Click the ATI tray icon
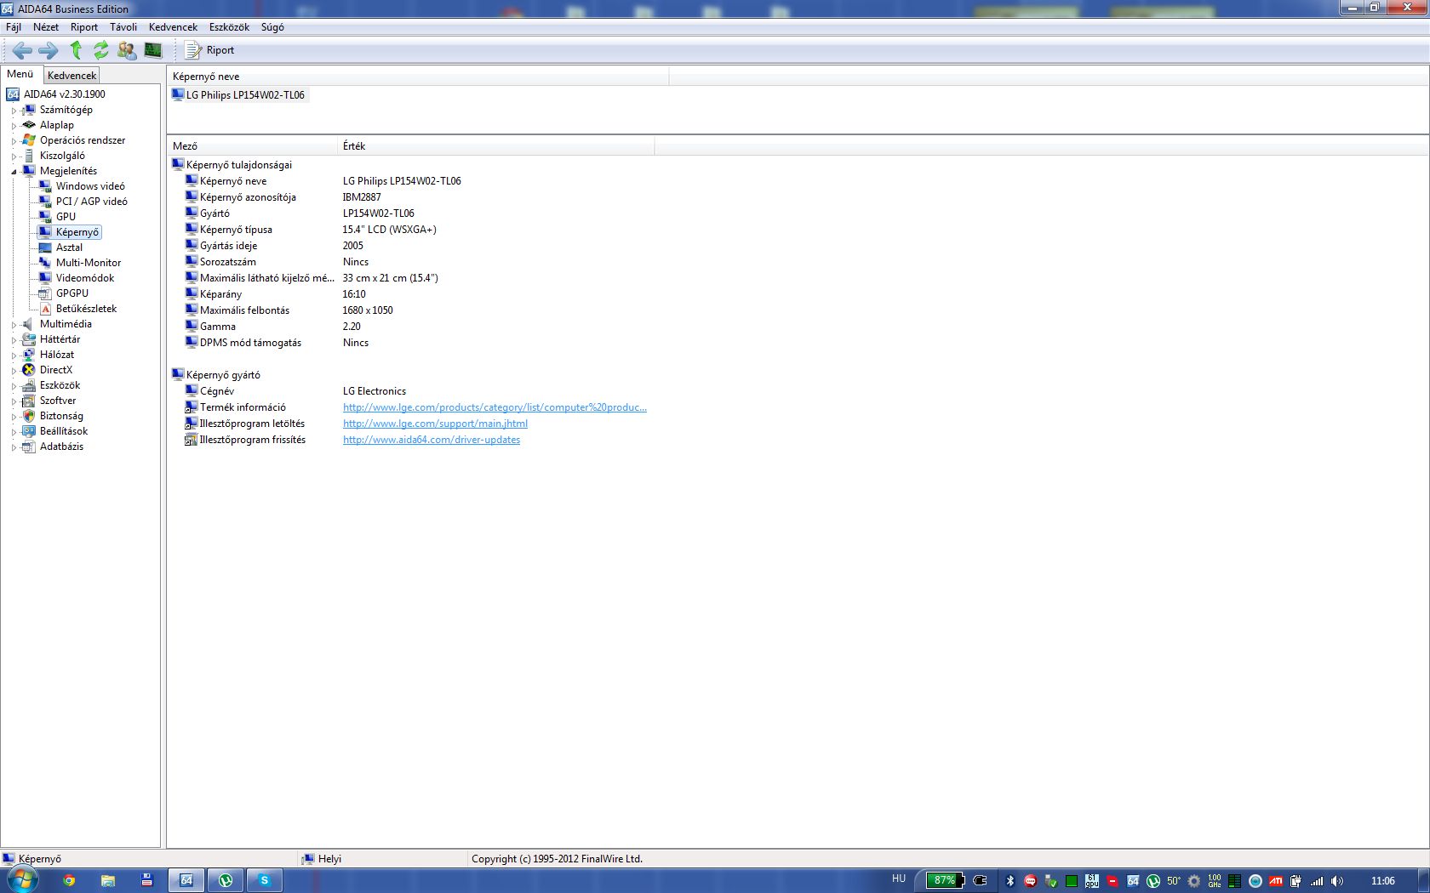 click(x=1275, y=881)
